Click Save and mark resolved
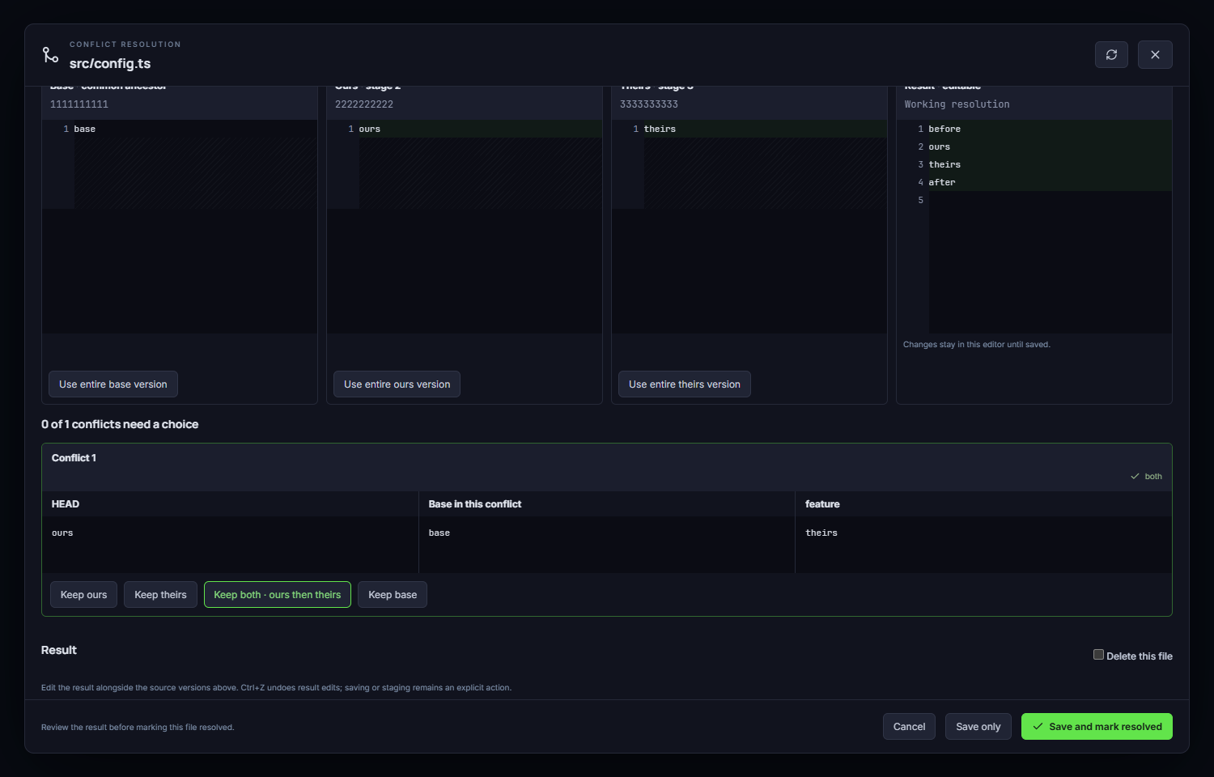The image size is (1214, 777). [1097, 727]
